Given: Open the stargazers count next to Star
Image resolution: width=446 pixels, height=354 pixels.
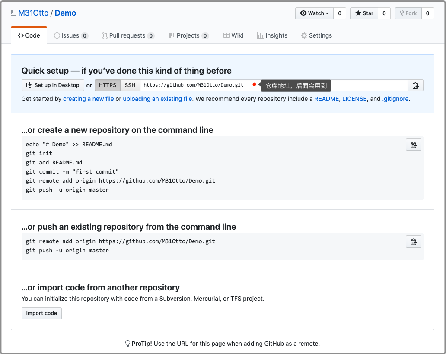Looking at the screenshot, I should 384,13.
